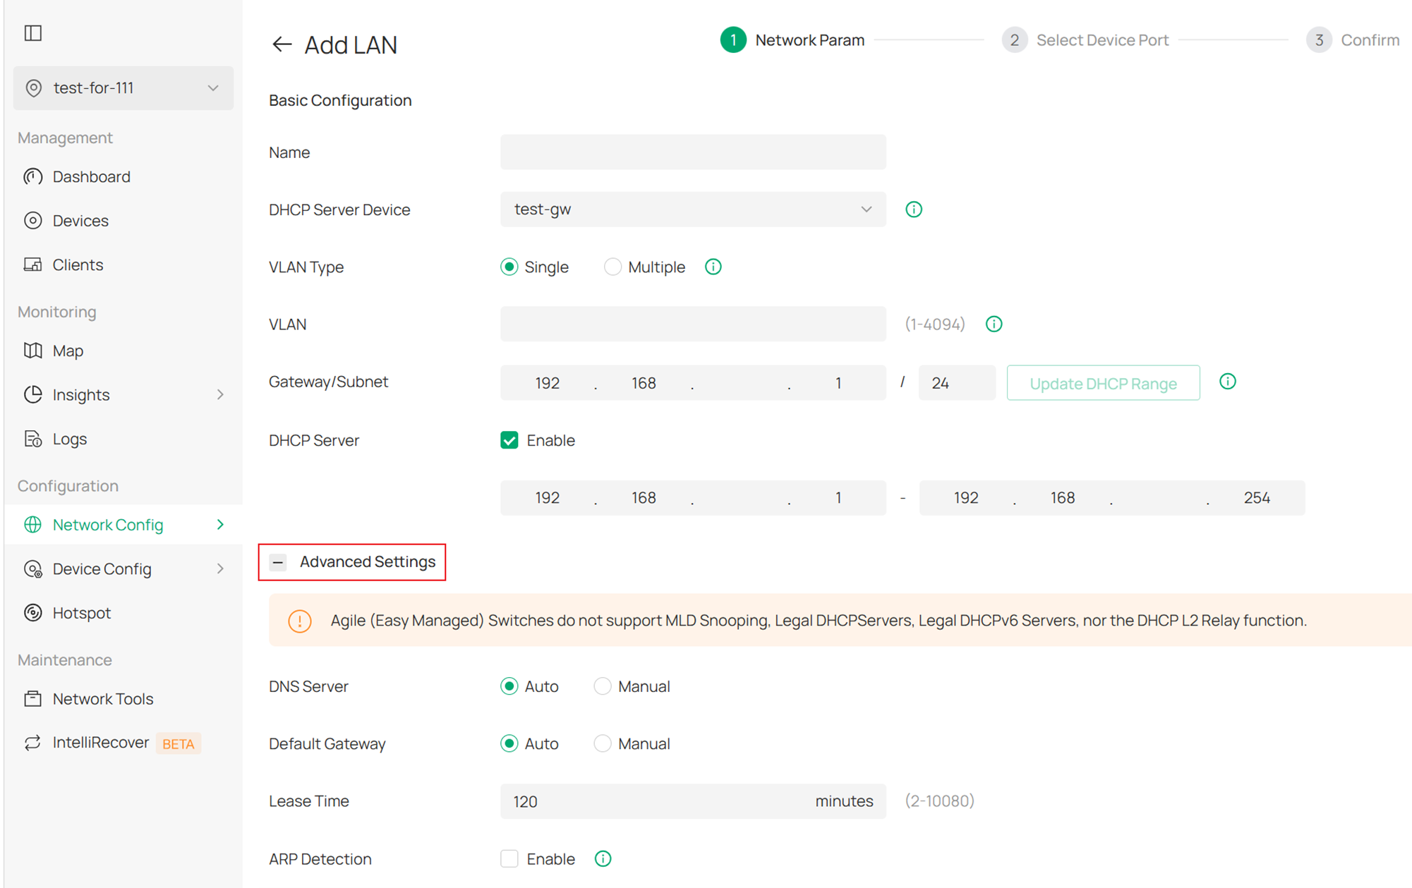Open the Map under Monitoring

pos(68,351)
